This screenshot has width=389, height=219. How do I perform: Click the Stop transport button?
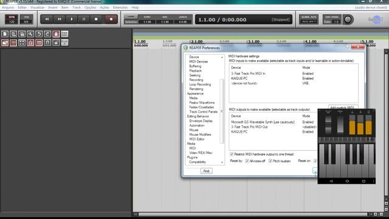(96, 19)
